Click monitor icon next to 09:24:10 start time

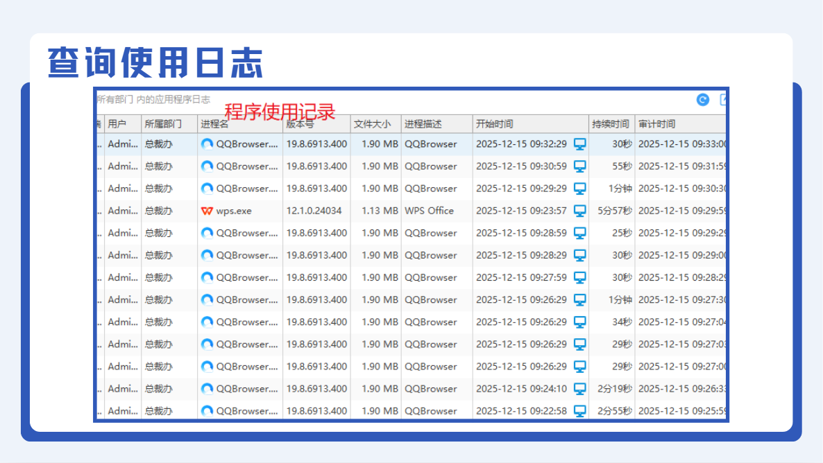pyautogui.click(x=579, y=389)
